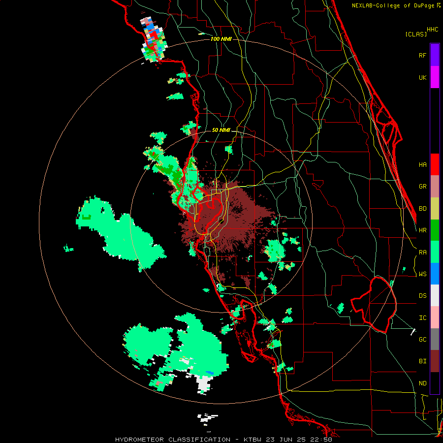
Task: Click the light green RA rain swatch
Action: (x=435, y=252)
